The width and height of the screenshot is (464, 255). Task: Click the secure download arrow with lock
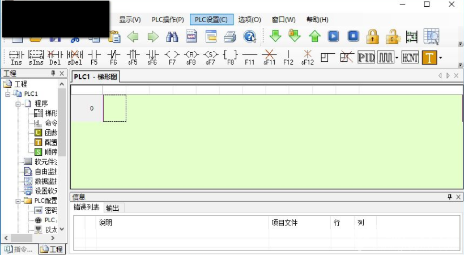point(295,36)
